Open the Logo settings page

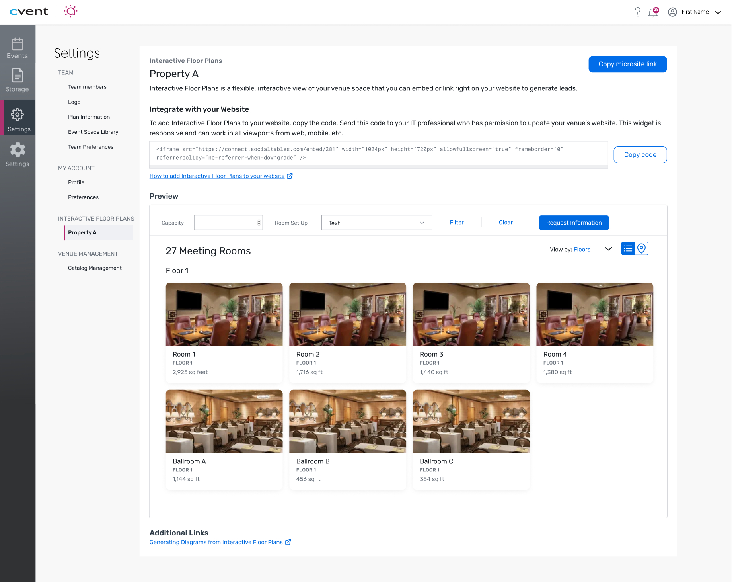[x=74, y=102]
